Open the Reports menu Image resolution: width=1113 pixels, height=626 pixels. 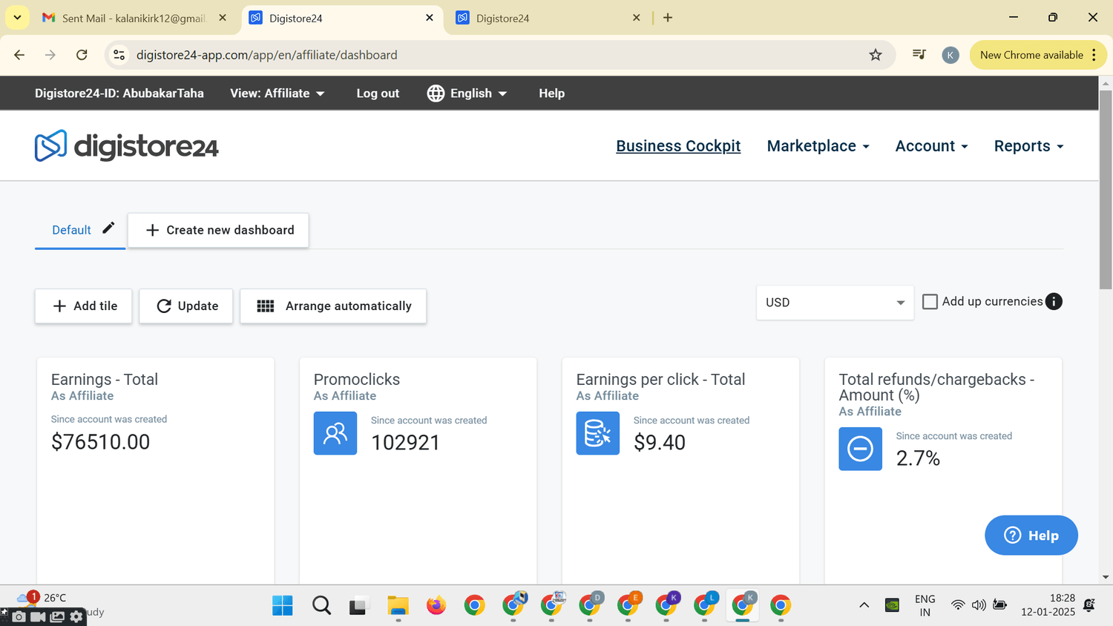[x=1028, y=146]
